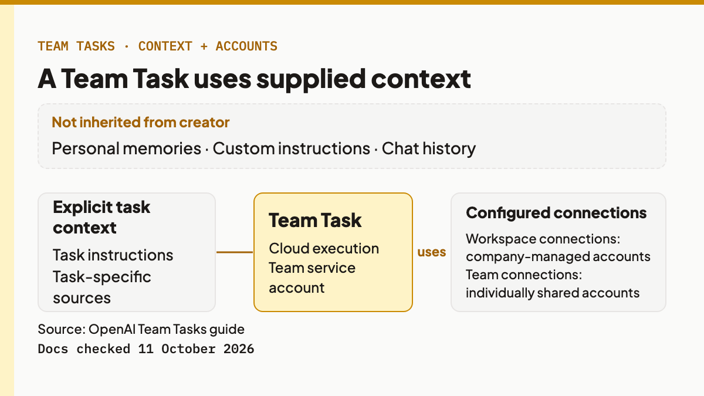Click the 'Task-specific sources' text
Image resolution: width=704 pixels, height=396 pixels.
(x=102, y=287)
